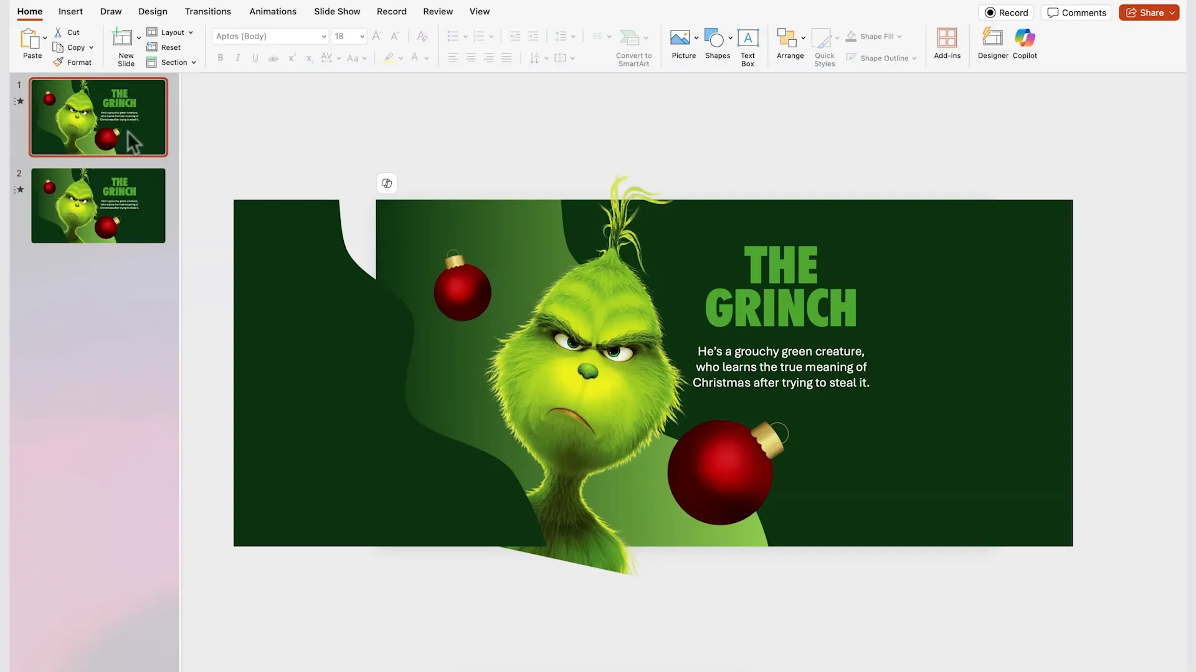Launch the Designer pane
Screen dimensions: 1196x672
click(x=992, y=44)
